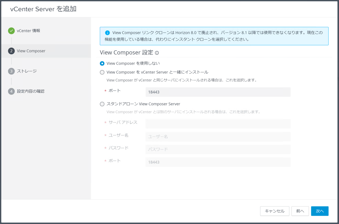Viewport: 339px width, 224px height.
Task: Click the green checkmark step icon for vCenter 情報
Action: [x=11, y=31]
